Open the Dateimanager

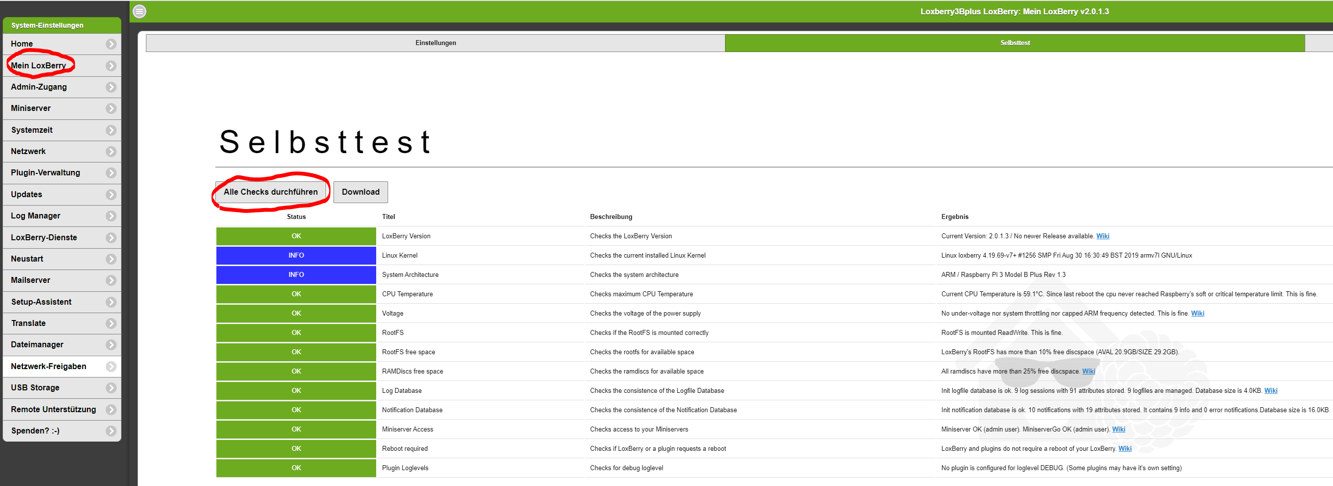[62, 345]
